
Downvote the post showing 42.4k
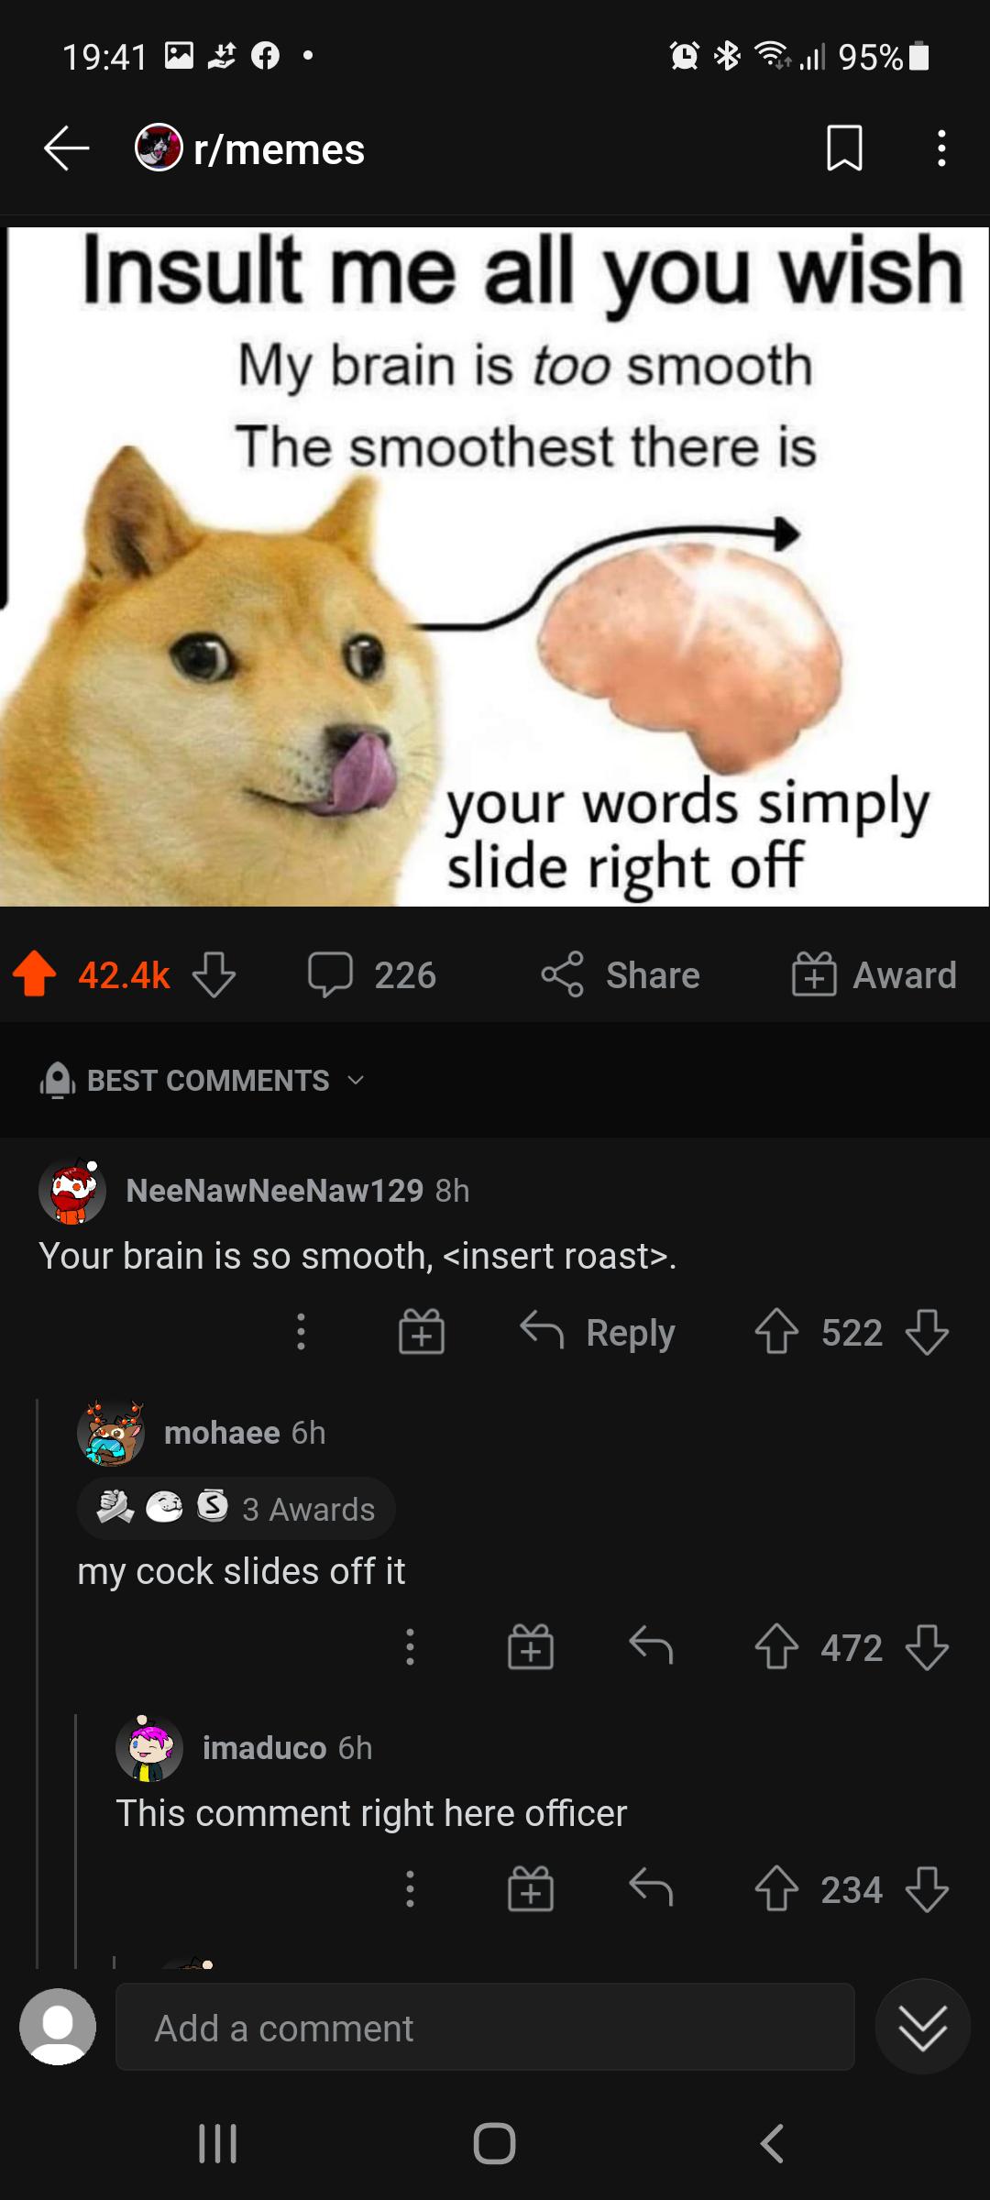pos(214,974)
